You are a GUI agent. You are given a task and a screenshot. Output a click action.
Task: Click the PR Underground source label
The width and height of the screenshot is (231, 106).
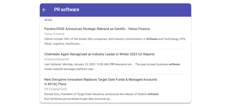pyautogui.click(x=55, y=89)
